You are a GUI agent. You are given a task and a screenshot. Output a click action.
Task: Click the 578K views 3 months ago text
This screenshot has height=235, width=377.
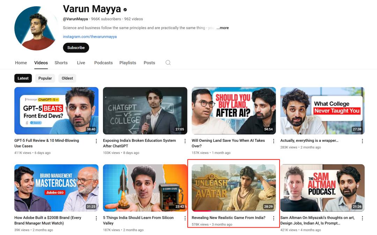pos(212,225)
